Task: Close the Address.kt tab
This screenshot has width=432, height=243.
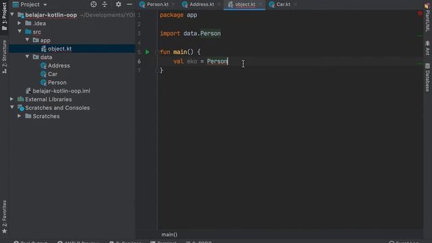Action: (219, 5)
